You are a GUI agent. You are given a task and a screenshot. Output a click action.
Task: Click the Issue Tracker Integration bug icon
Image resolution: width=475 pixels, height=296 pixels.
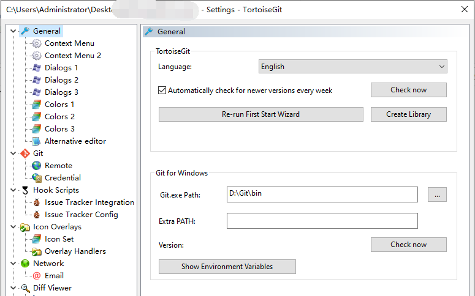37,202
